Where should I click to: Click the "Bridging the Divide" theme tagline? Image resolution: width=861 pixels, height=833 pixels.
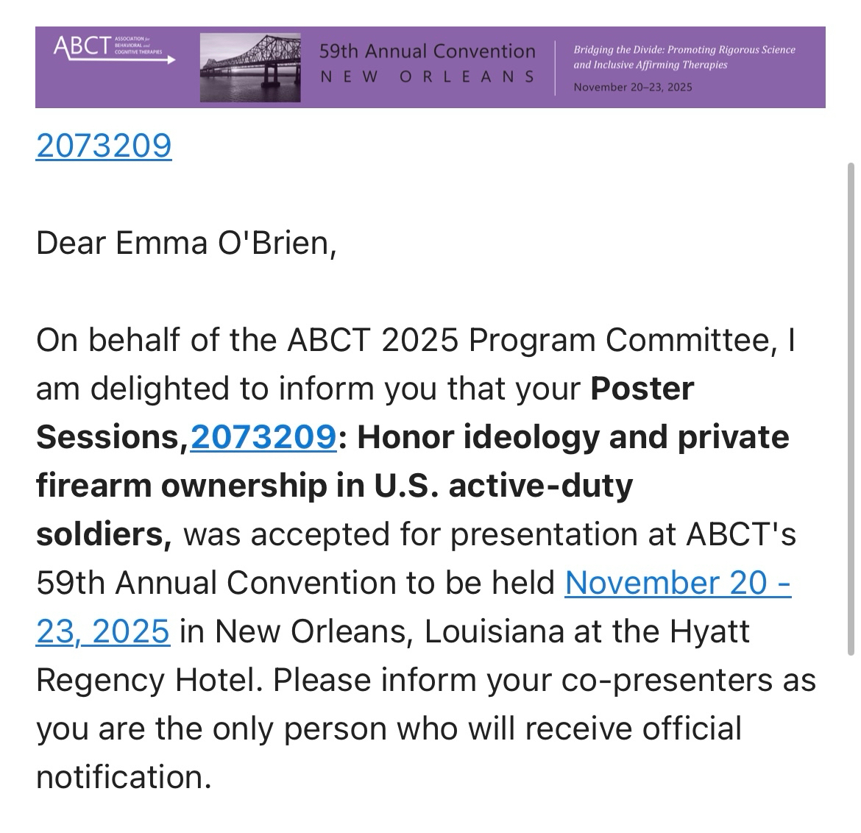tap(684, 57)
